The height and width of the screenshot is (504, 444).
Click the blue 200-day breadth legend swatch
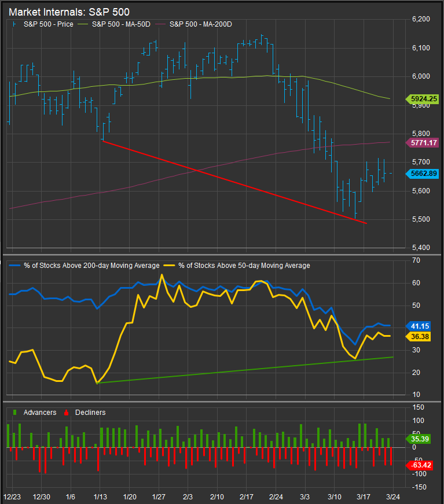tap(15, 266)
